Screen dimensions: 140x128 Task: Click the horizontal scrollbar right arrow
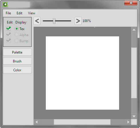(128, 122)
